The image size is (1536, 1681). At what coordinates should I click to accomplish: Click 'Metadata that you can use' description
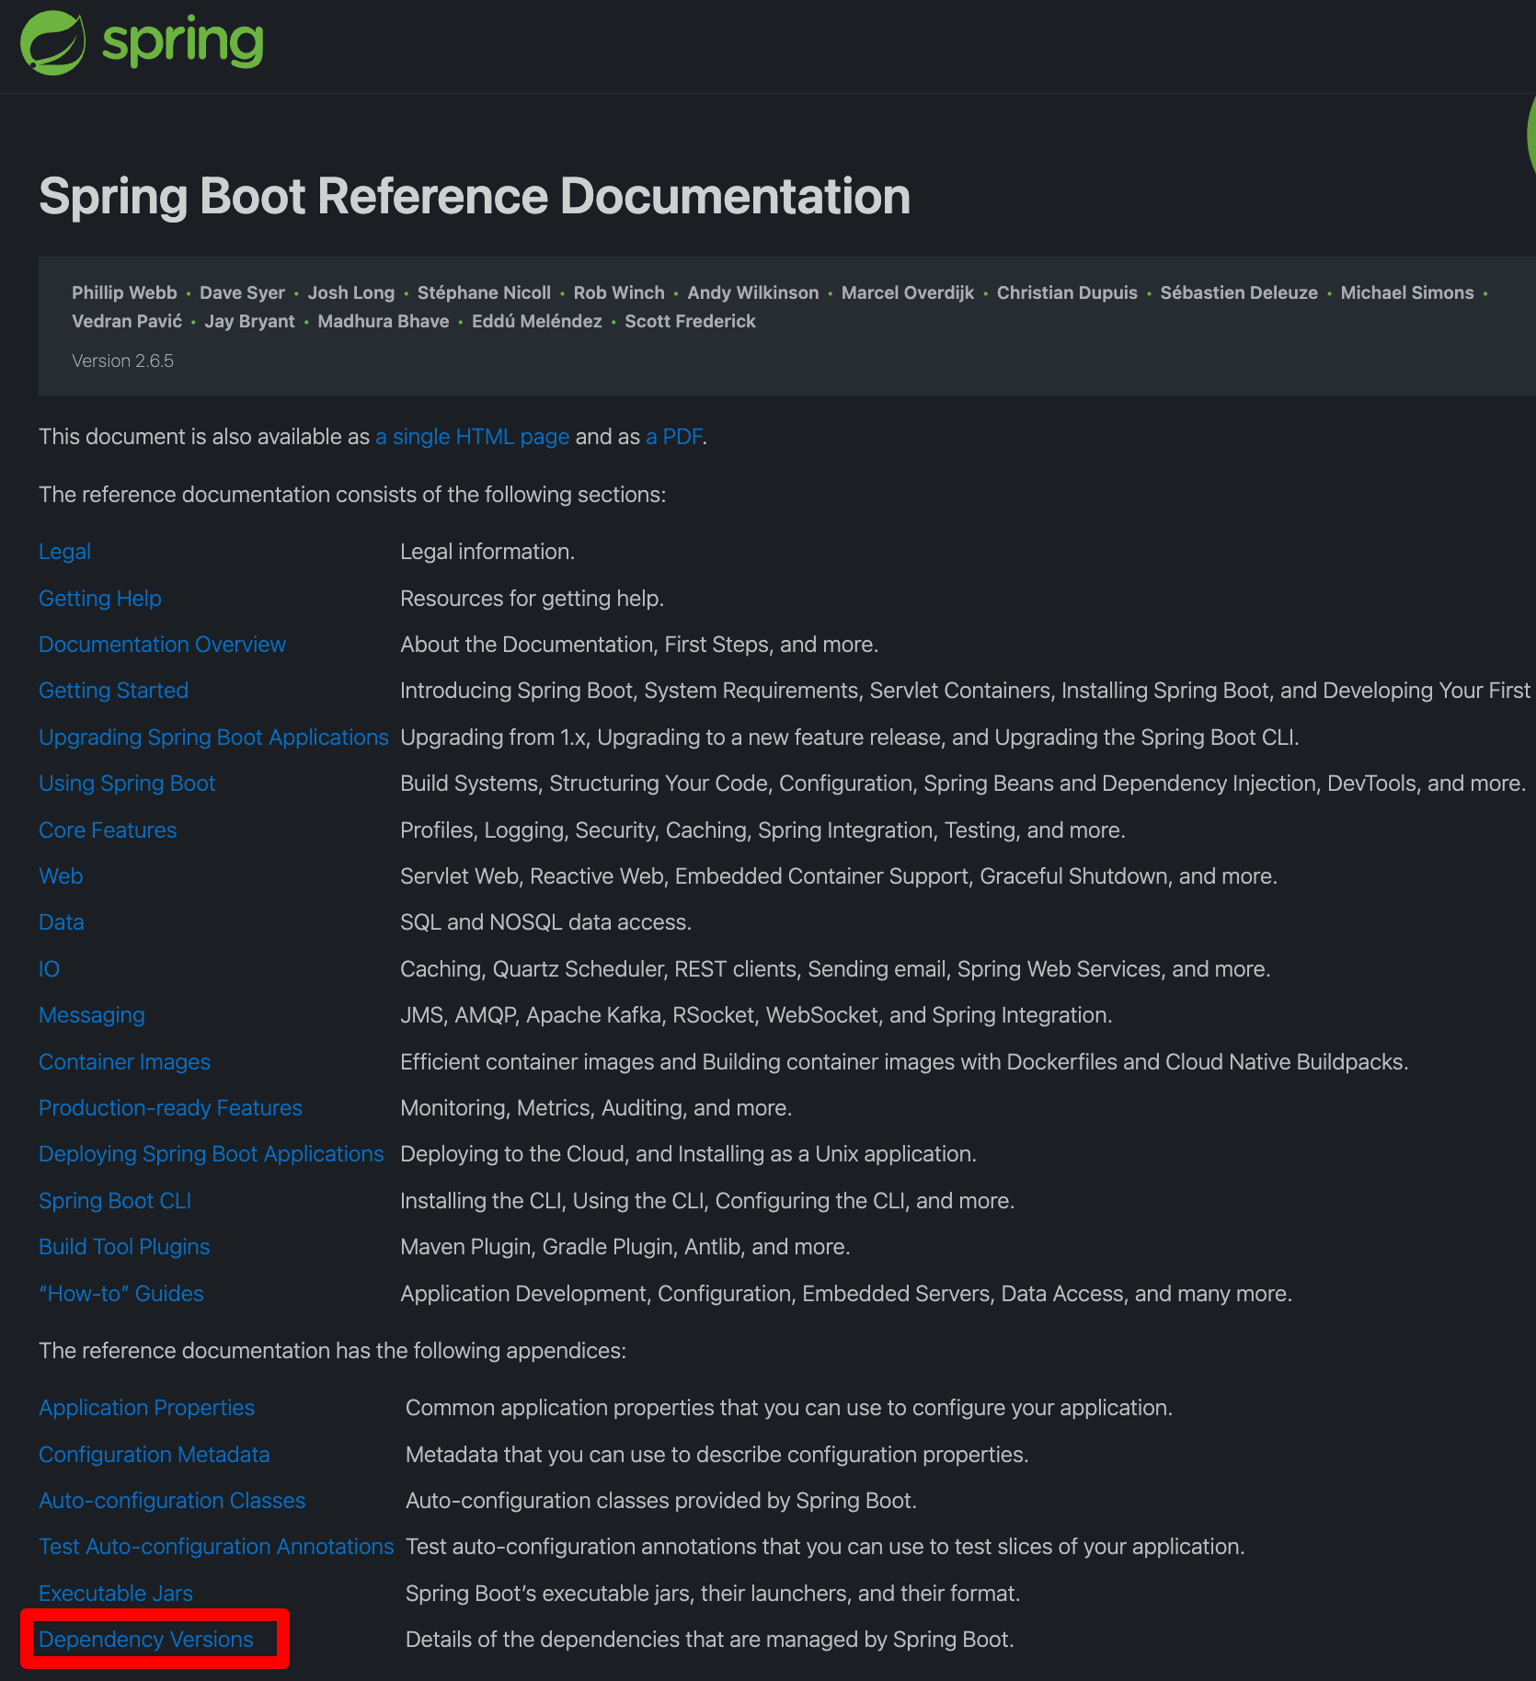click(x=716, y=1455)
